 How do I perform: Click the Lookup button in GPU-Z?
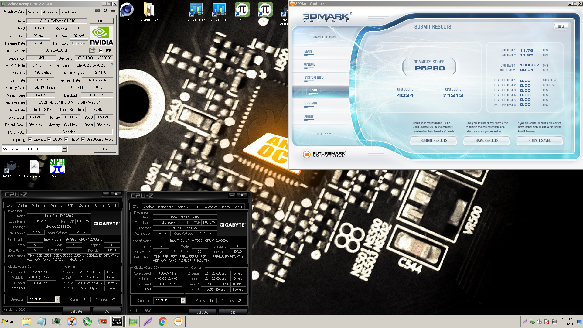click(x=102, y=21)
